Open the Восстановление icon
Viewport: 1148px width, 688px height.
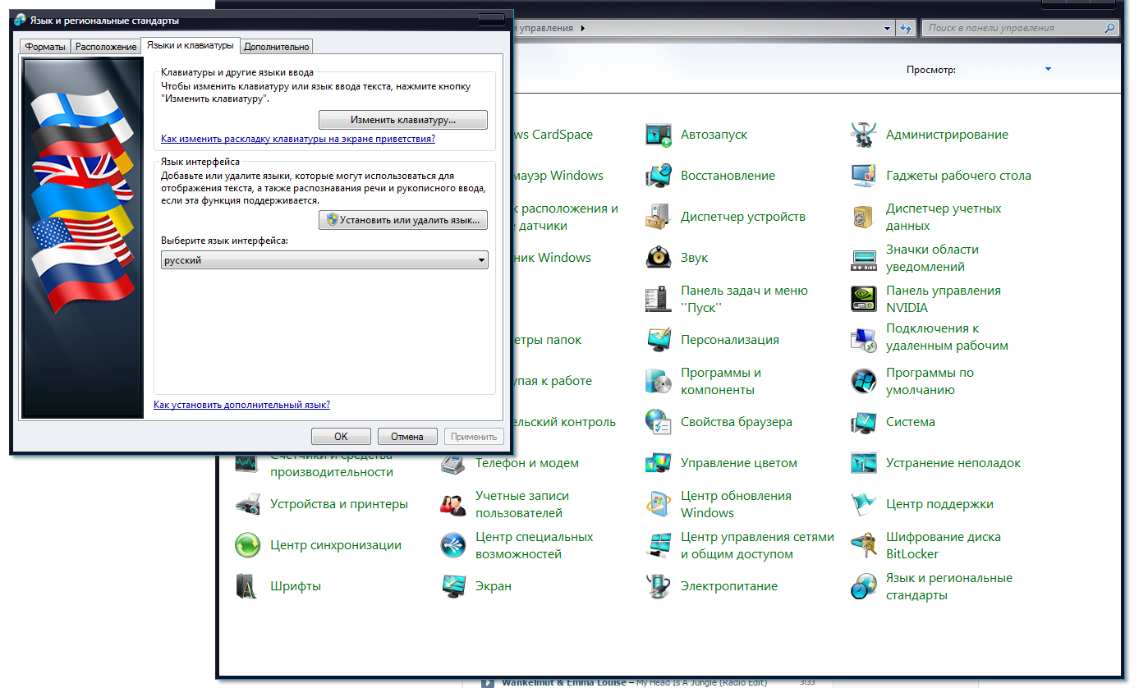659,176
